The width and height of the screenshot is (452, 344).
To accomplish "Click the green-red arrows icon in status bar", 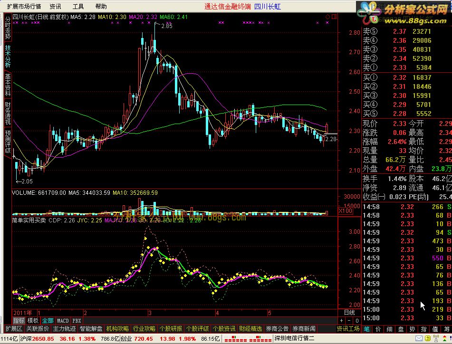I will tap(445, 338).
